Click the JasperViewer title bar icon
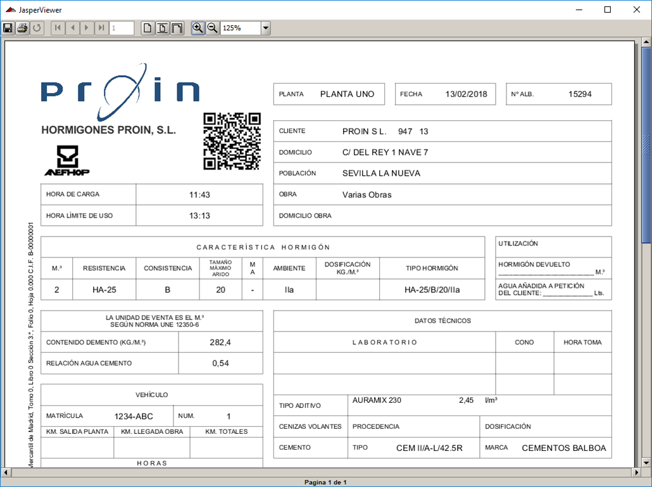Screen dimensions: 652x487 point(10,9)
